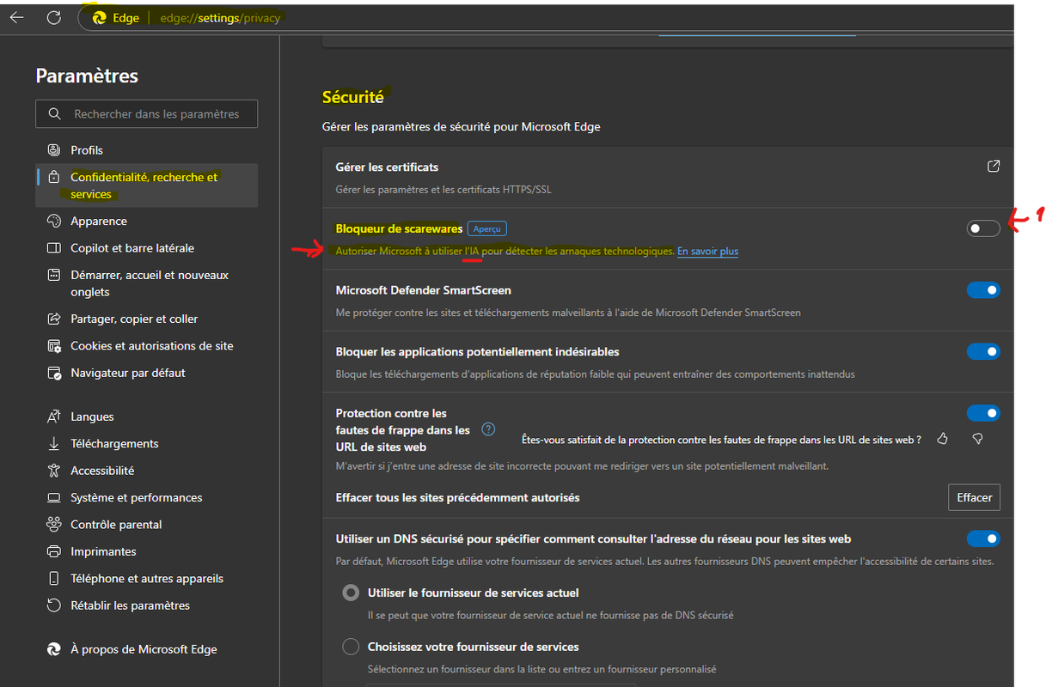
Task: Click the Langues icon
Action: point(54,416)
